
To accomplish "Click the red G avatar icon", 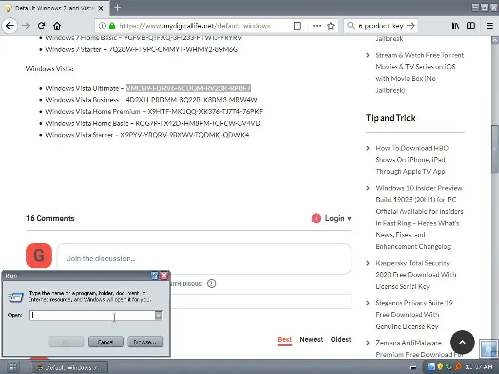I will pyautogui.click(x=39, y=256).
